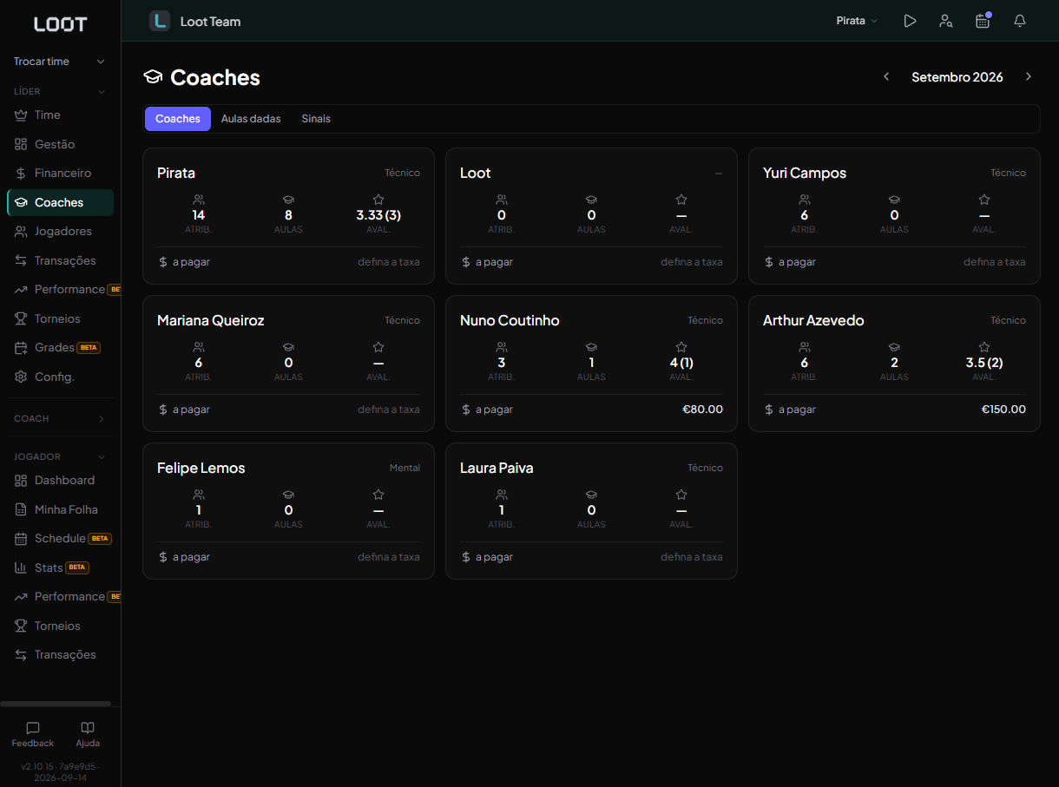Collapse the JOGADOR section
The image size is (1059, 787).
coord(60,456)
